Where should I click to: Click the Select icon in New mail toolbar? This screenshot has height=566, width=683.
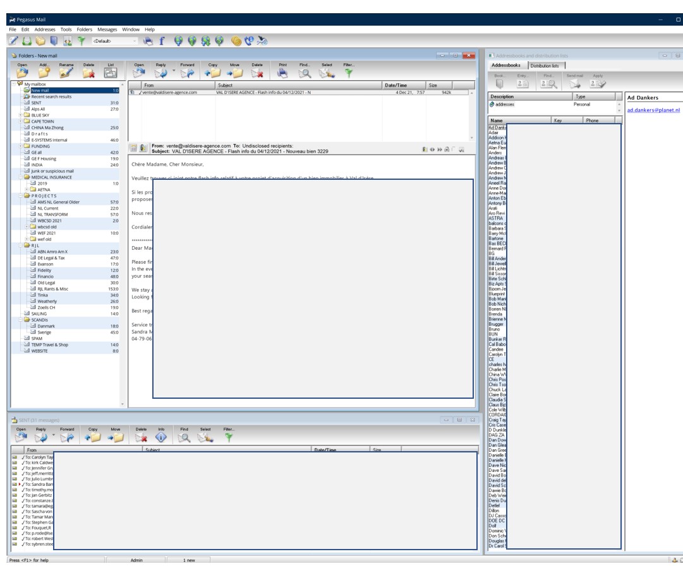(327, 73)
